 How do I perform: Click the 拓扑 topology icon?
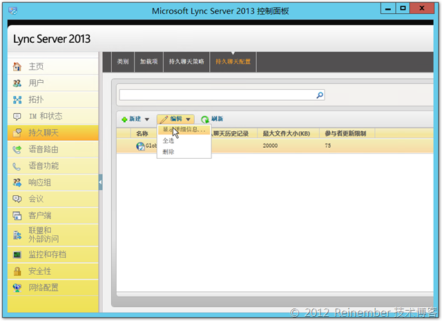click(17, 99)
